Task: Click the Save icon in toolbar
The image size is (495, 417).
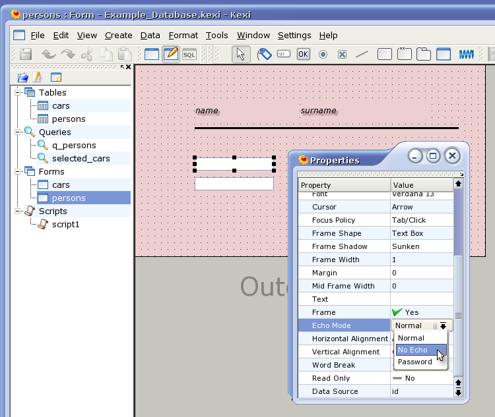Action: click(x=25, y=55)
